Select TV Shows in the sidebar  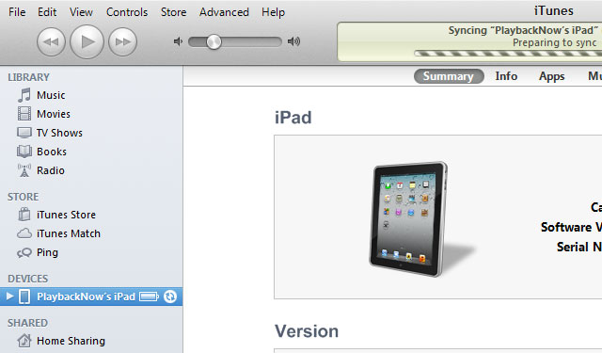coord(59,133)
